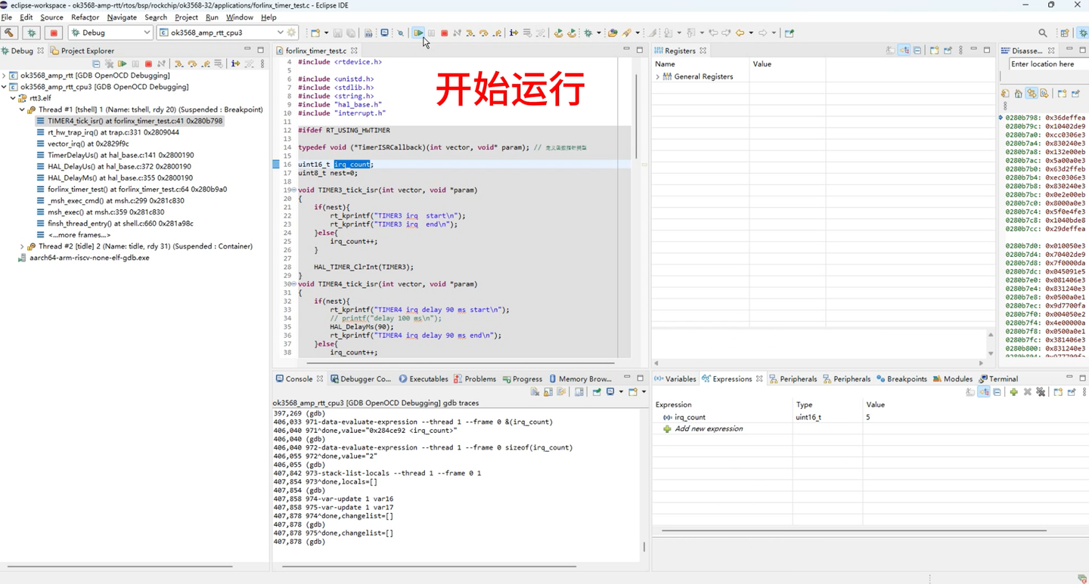The height and width of the screenshot is (584, 1089).
Task: Click Remove All Expressions double-X icon
Action: click(1041, 392)
